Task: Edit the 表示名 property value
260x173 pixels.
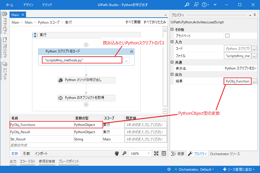Action: tap(240, 68)
